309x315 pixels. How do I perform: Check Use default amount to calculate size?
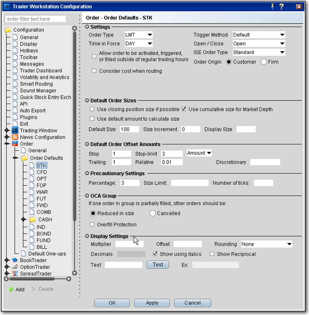pyautogui.click(x=92, y=119)
